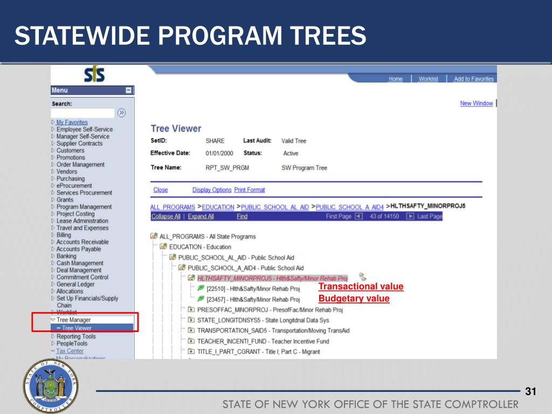This screenshot has width=552, height=414.
Task: Click the leaf icon for 23457
Action: pos(201,299)
